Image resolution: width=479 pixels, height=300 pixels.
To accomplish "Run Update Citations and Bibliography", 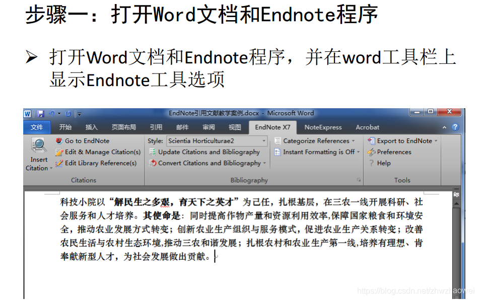I will coord(209,152).
